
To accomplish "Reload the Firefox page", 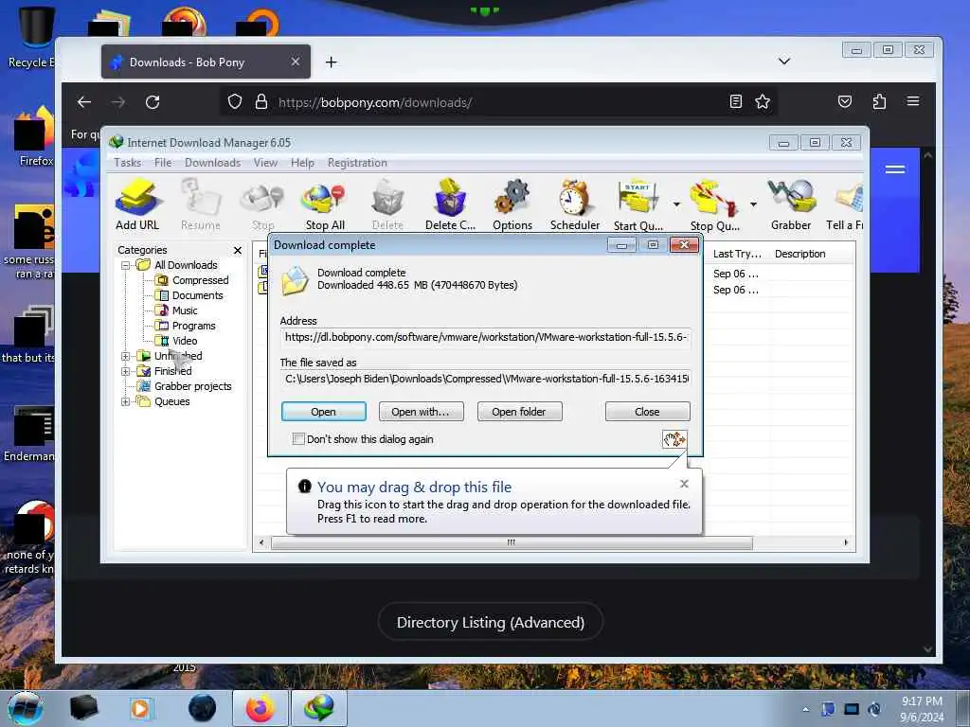I will [x=153, y=102].
